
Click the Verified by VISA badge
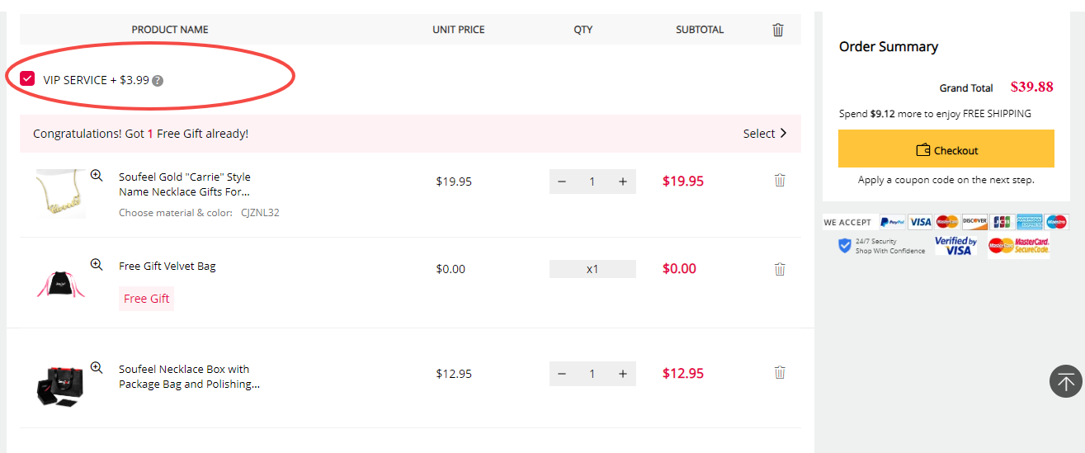[x=955, y=245]
